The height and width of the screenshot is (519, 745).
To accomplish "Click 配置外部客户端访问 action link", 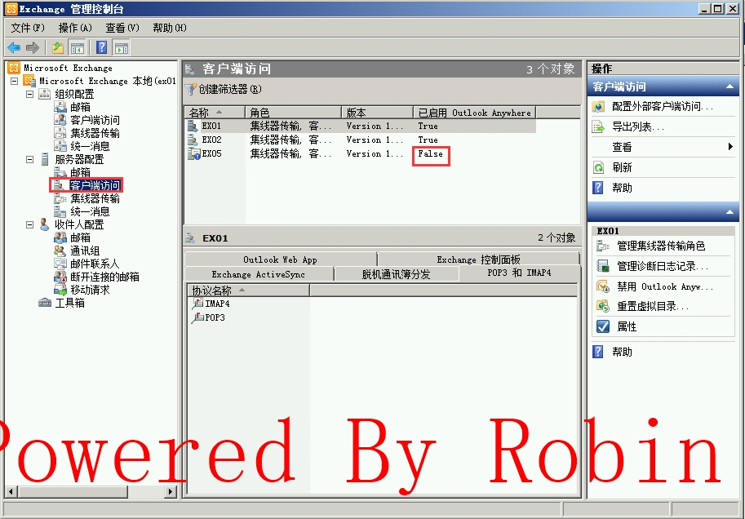I will pyautogui.click(x=663, y=106).
